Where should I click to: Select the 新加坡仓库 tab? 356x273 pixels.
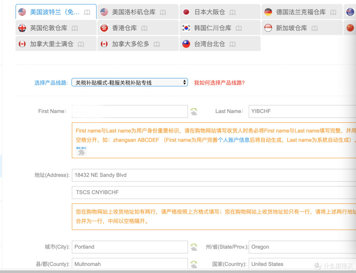302,28
